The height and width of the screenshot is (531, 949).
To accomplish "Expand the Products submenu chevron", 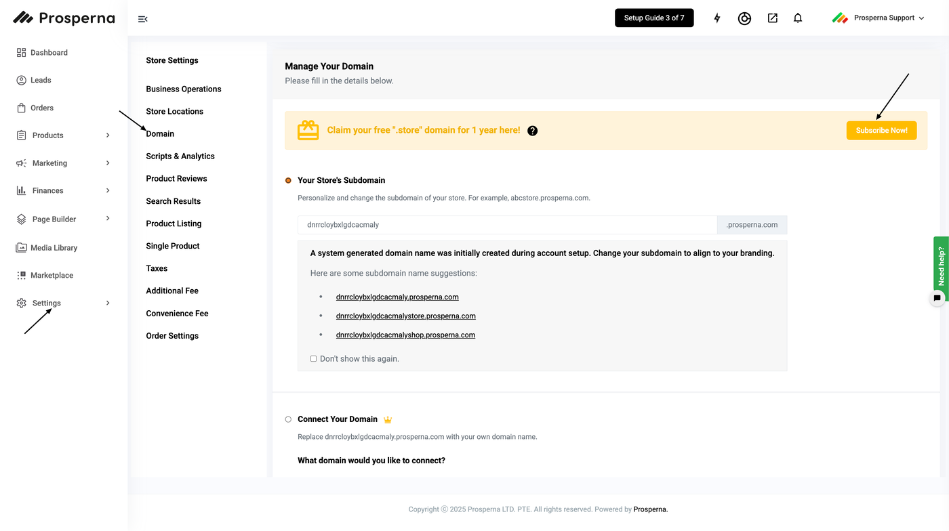I will click(x=108, y=135).
